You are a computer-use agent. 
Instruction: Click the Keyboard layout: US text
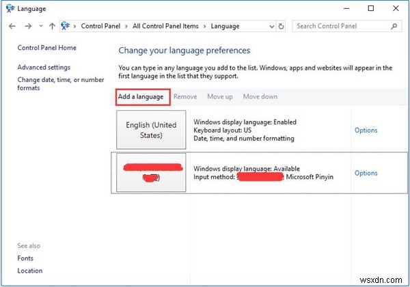(222, 130)
